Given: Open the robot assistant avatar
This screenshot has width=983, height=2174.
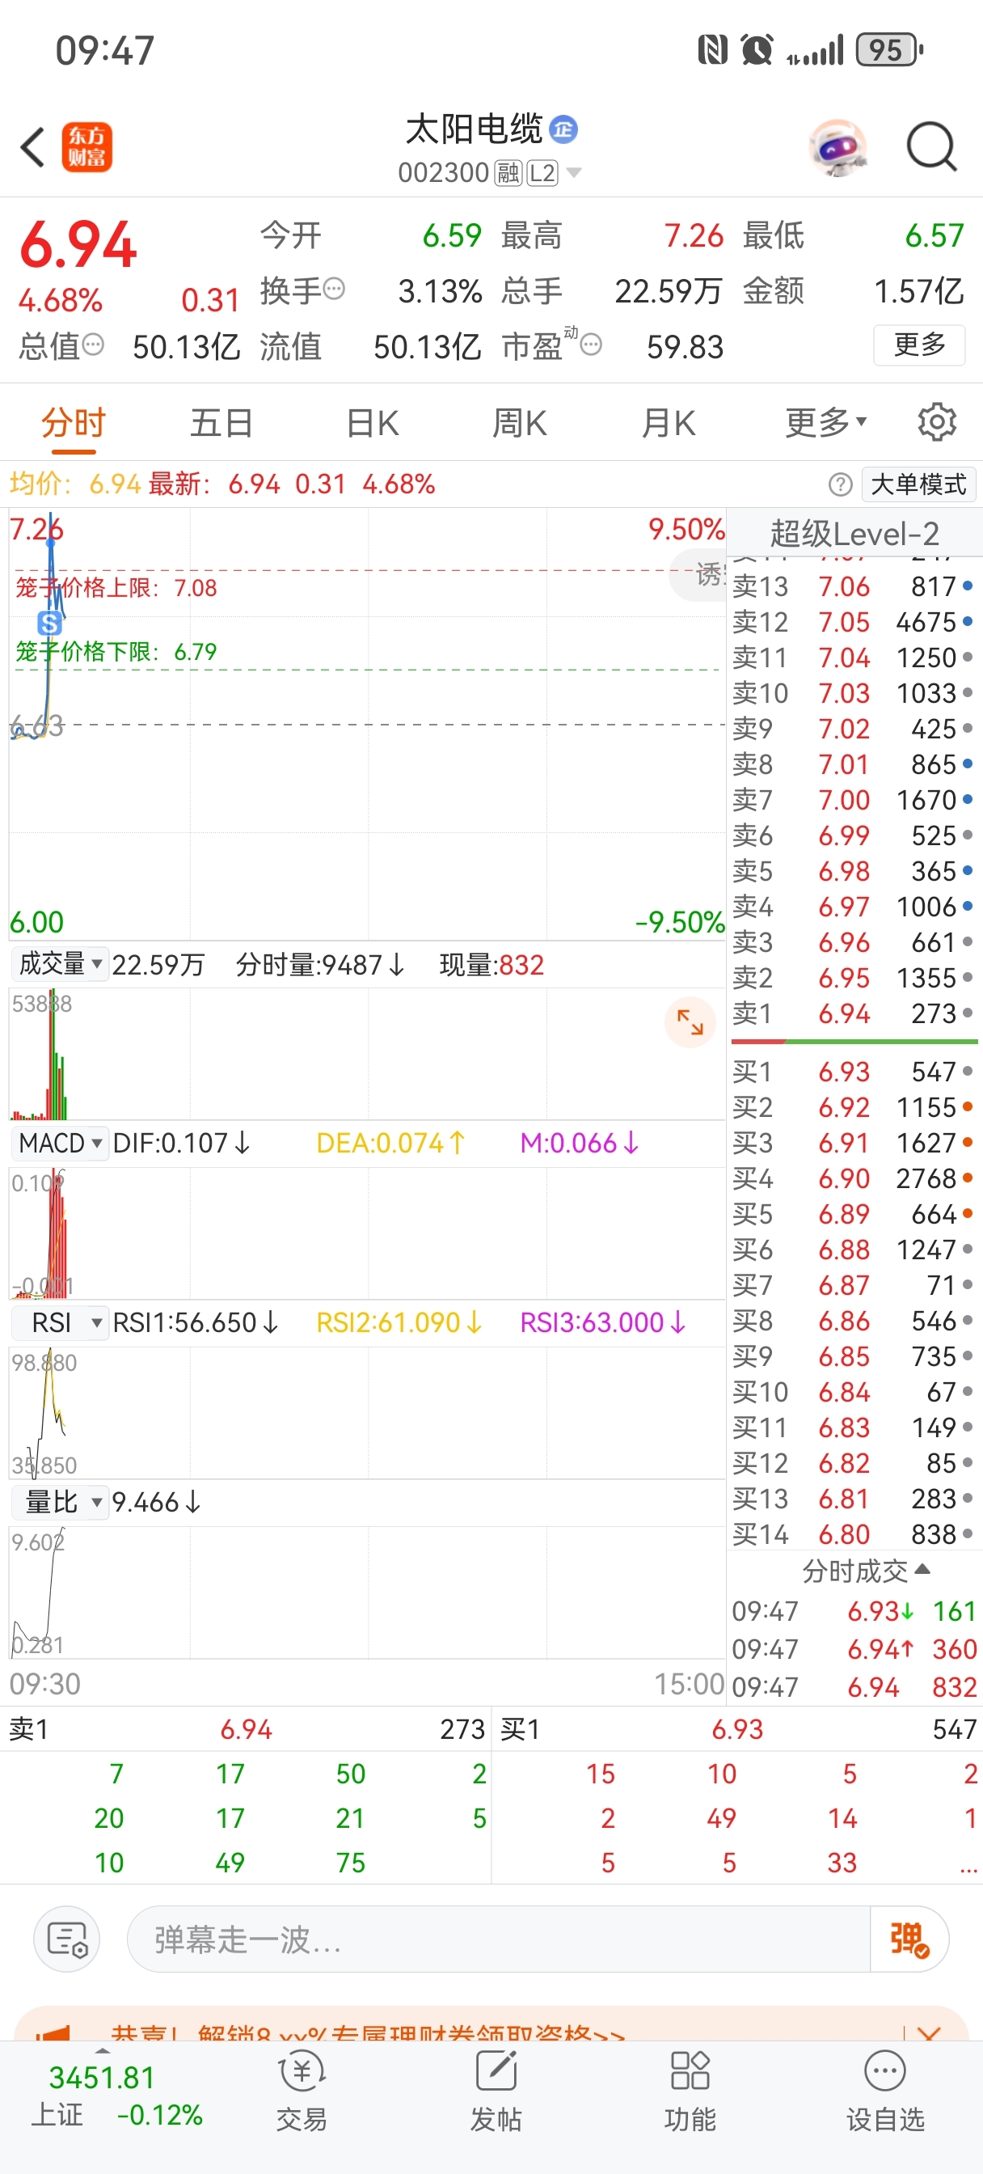Looking at the screenshot, I should [837, 148].
